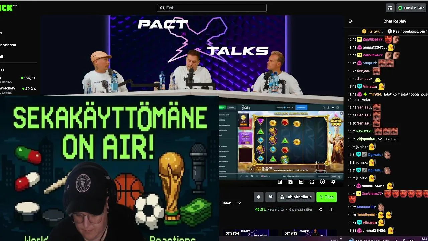Share the video via share icon

pyautogui.click(x=320, y=210)
